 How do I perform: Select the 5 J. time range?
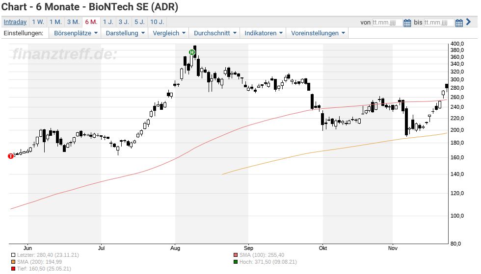point(139,22)
